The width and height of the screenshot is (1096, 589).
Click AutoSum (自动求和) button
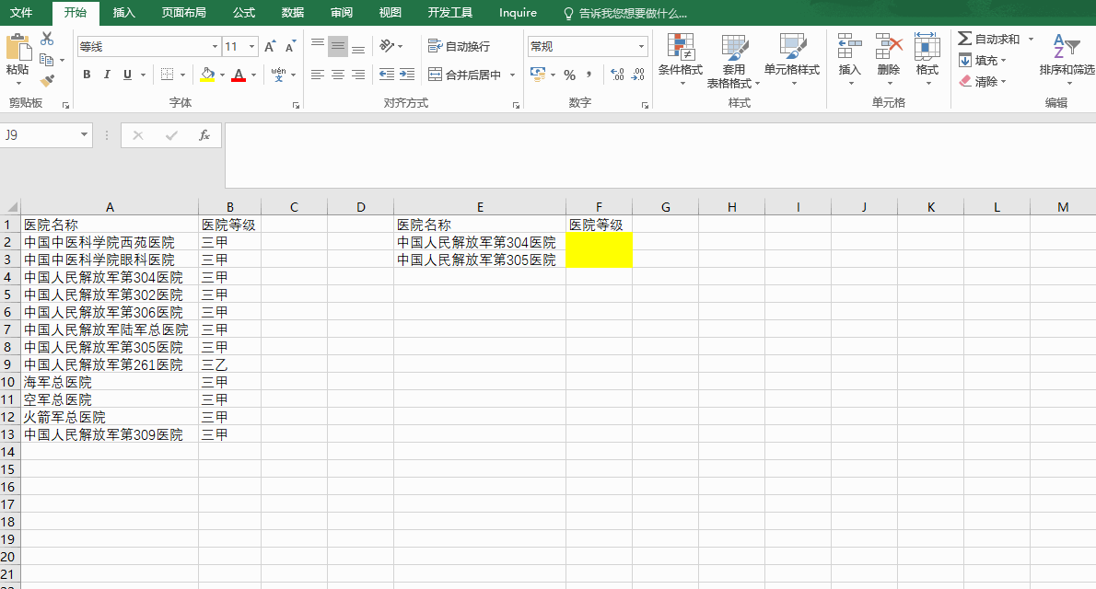point(990,40)
